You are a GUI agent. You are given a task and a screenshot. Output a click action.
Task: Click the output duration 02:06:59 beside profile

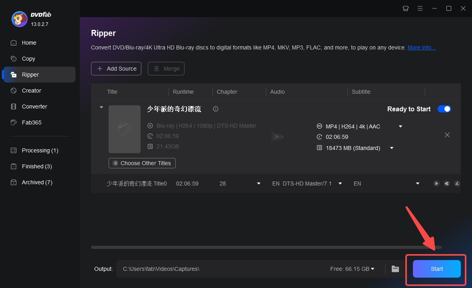pyautogui.click(x=337, y=137)
